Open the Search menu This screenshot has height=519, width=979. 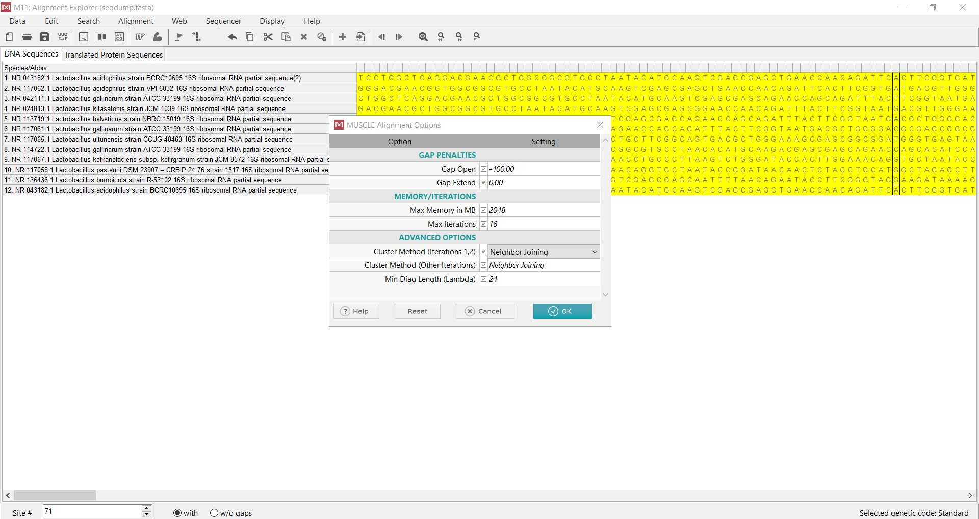tap(89, 21)
